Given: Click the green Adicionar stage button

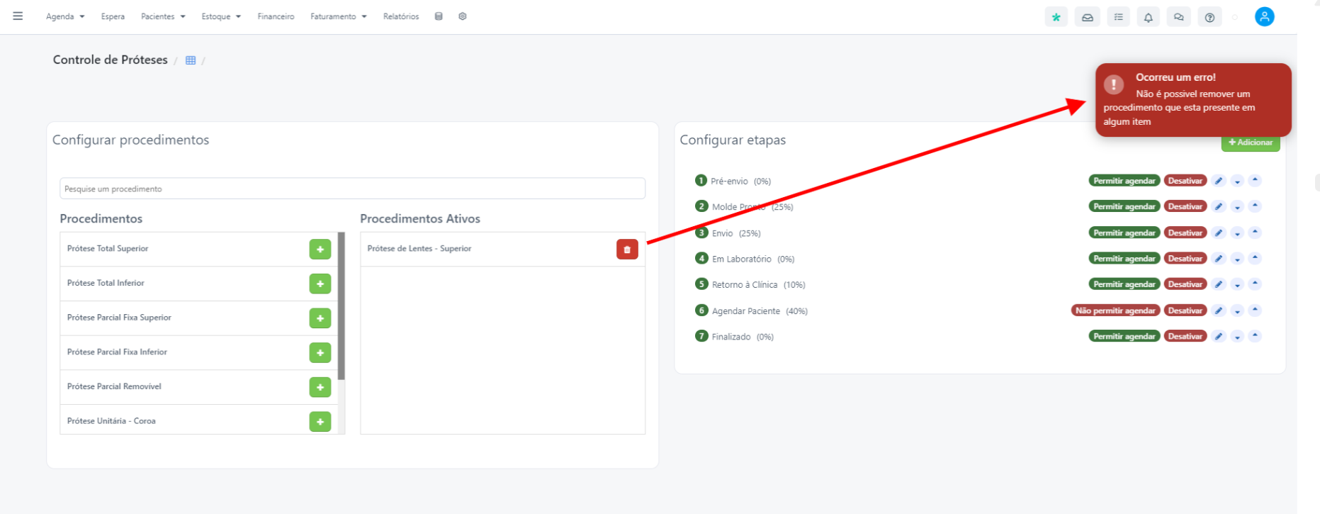Looking at the screenshot, I should 1251,143.
